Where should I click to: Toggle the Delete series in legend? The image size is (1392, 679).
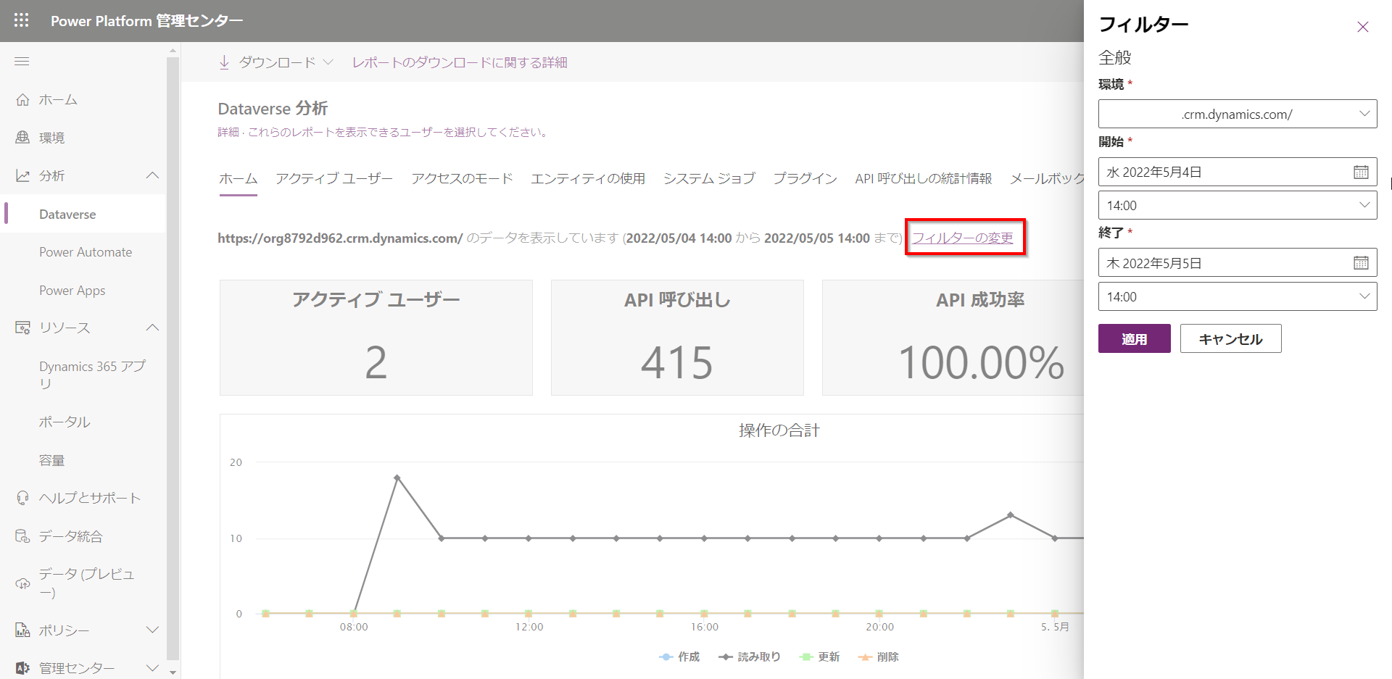tap(878, 657)
